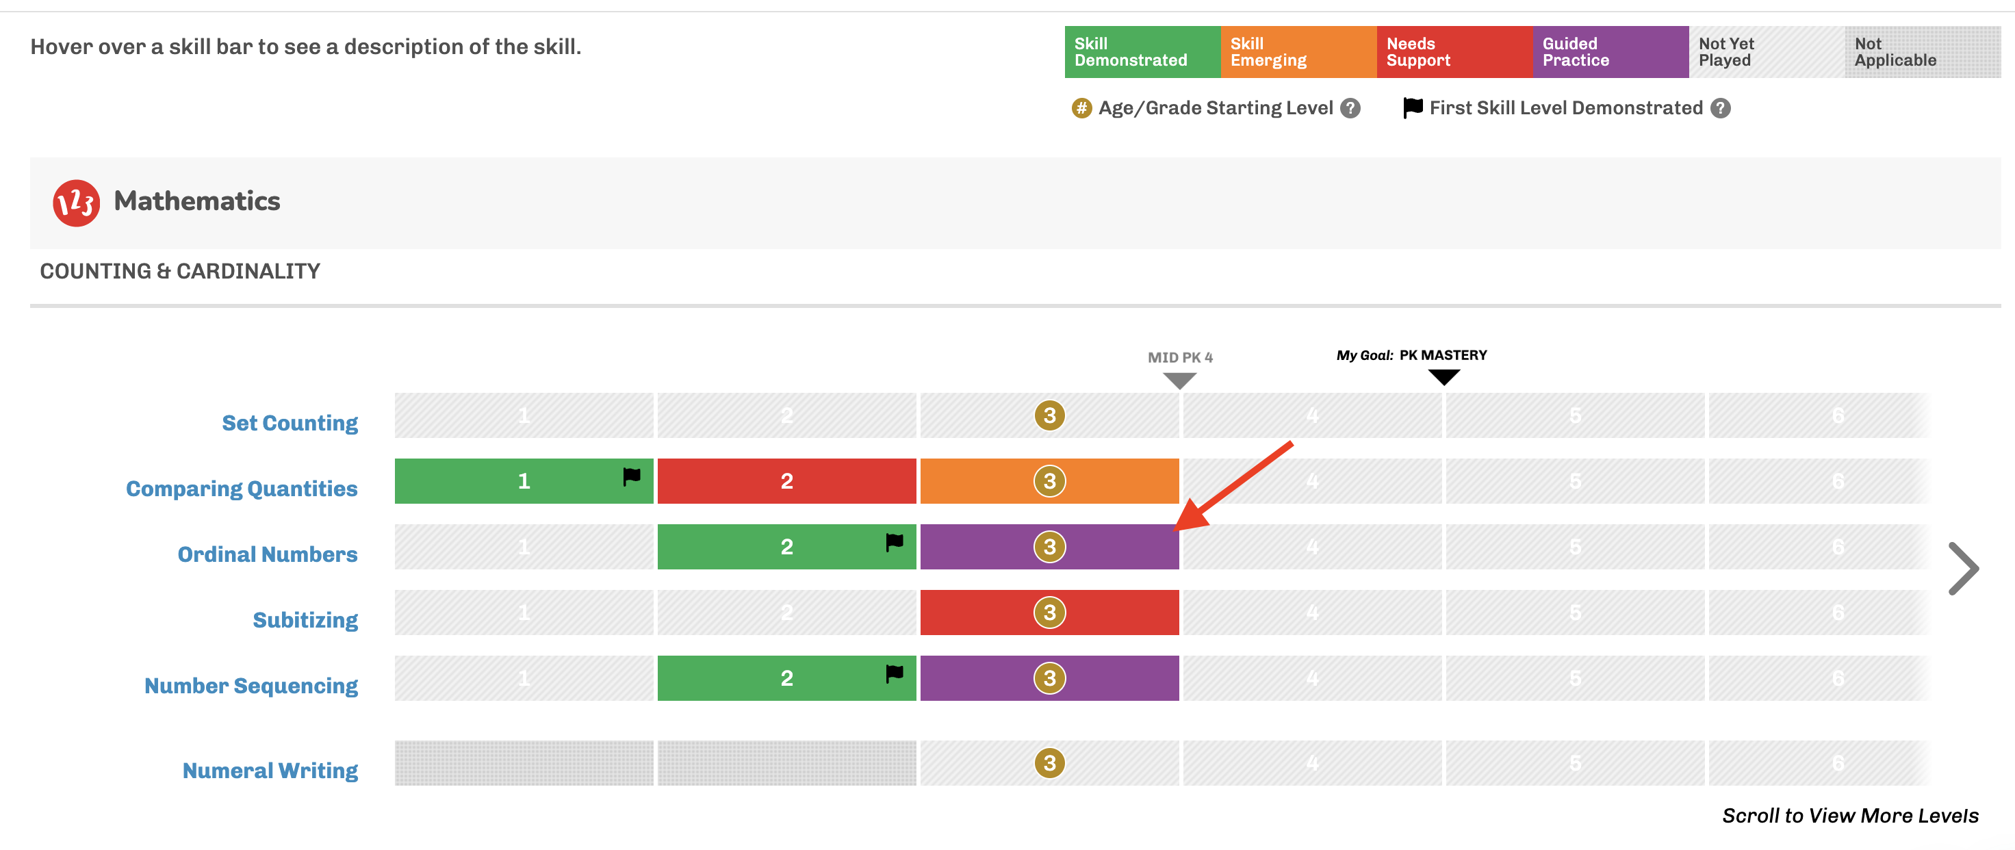
Task: Select the Skill Demonstrated legend swatch
Action: pos(1142,51)
